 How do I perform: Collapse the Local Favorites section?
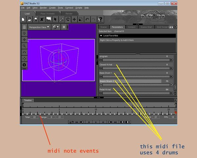click(101, 36)
